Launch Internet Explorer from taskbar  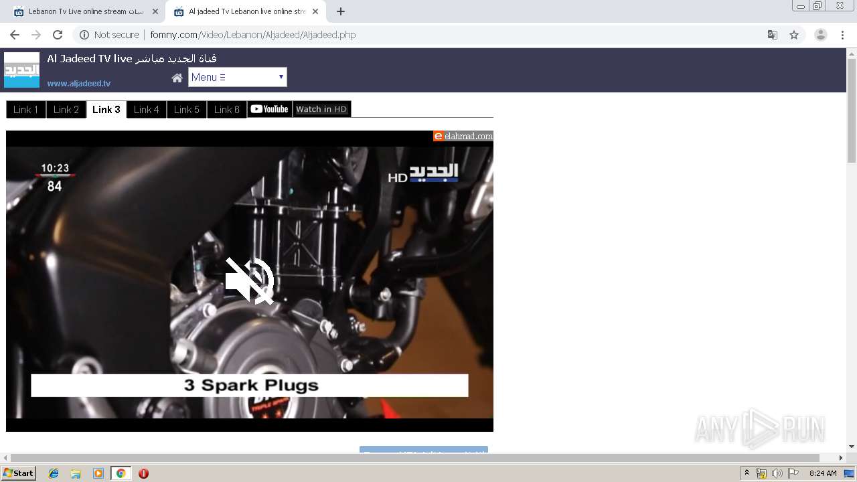54,473
